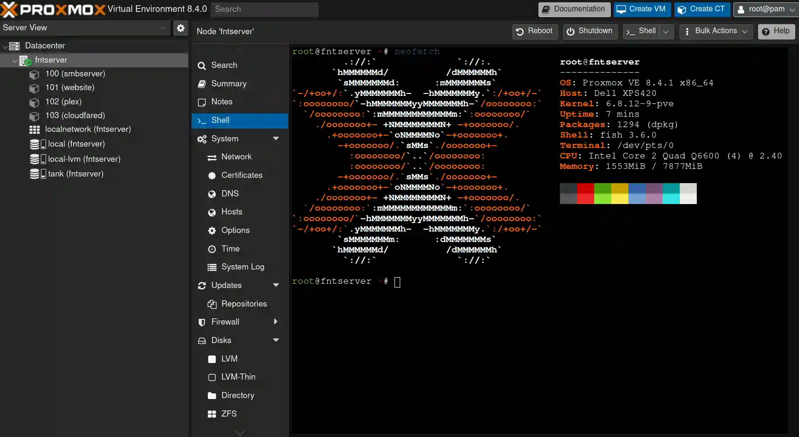This screenshot has height=437, width=799.
Task: Click the gear icon beside Server View
Action: point(181,28)
